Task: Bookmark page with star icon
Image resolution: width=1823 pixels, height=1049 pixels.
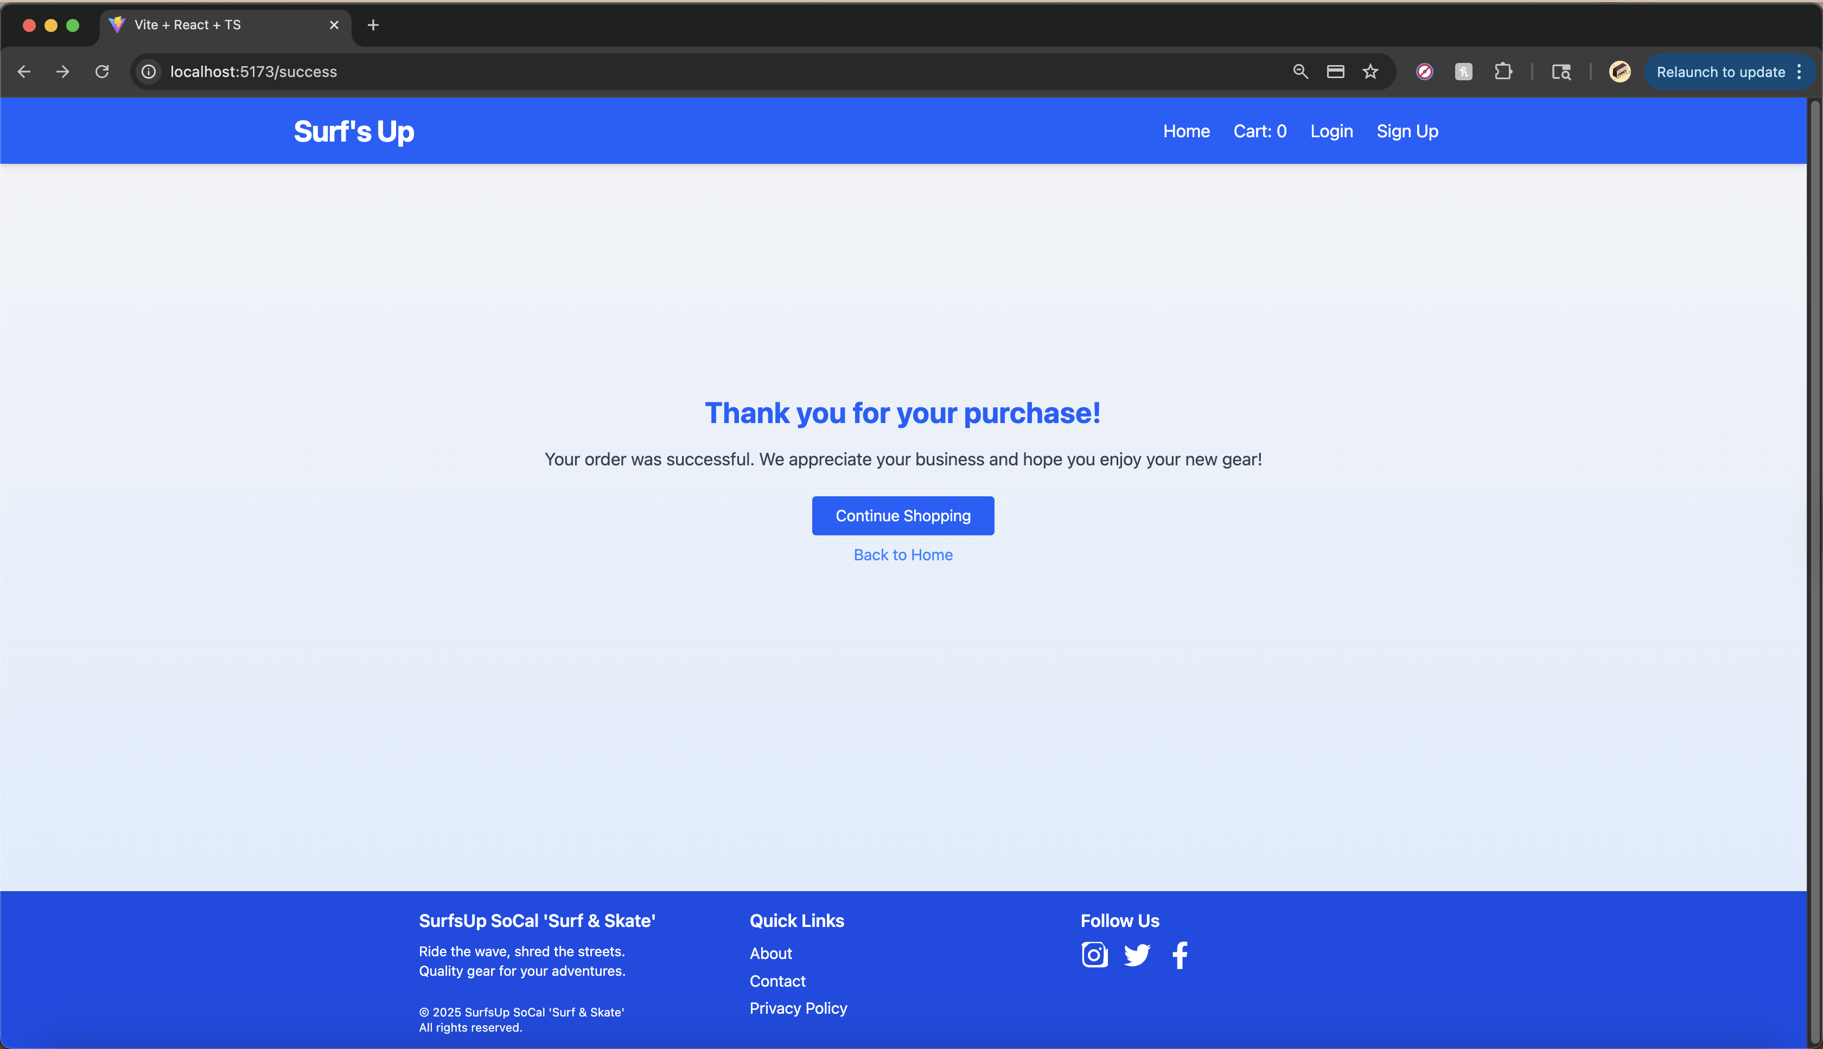Action: (1370, 72)
